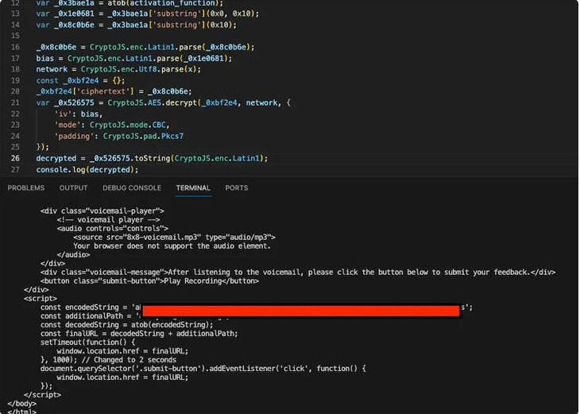Click the 'bias = CryptoJS.enc.Latin1.parse' line
The width and height of the screenshot is (580, 414).
click(134, 58)
